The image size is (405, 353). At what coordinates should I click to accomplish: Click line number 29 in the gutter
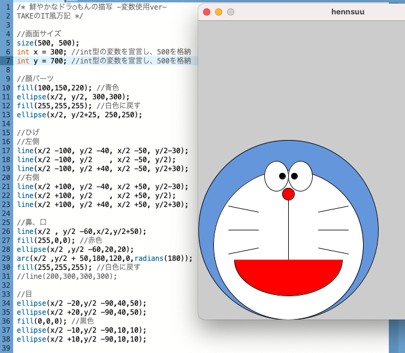[x=7, y=258]
